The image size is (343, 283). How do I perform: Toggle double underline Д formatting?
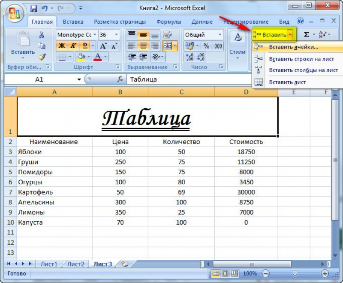click(85, 46)
